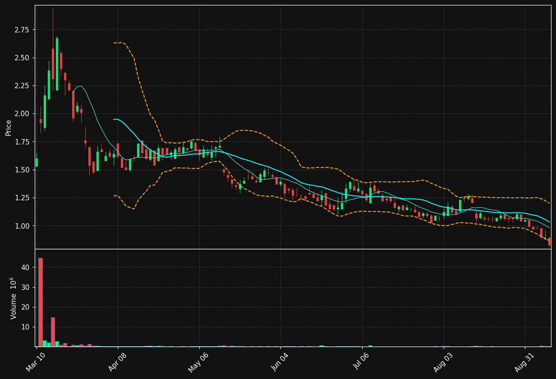Viewport: 556px width, 379px height.
Task: Click the 1.25 price tick label
Action: click(21, 198)
